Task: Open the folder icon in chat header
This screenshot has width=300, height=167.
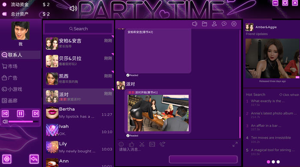Action: click(204, 24)
